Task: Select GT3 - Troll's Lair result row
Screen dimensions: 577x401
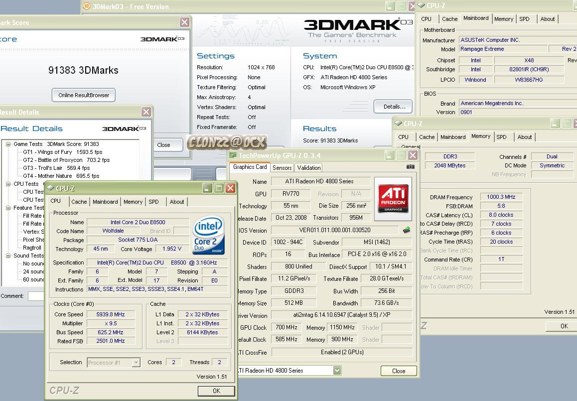Action: 56,168
